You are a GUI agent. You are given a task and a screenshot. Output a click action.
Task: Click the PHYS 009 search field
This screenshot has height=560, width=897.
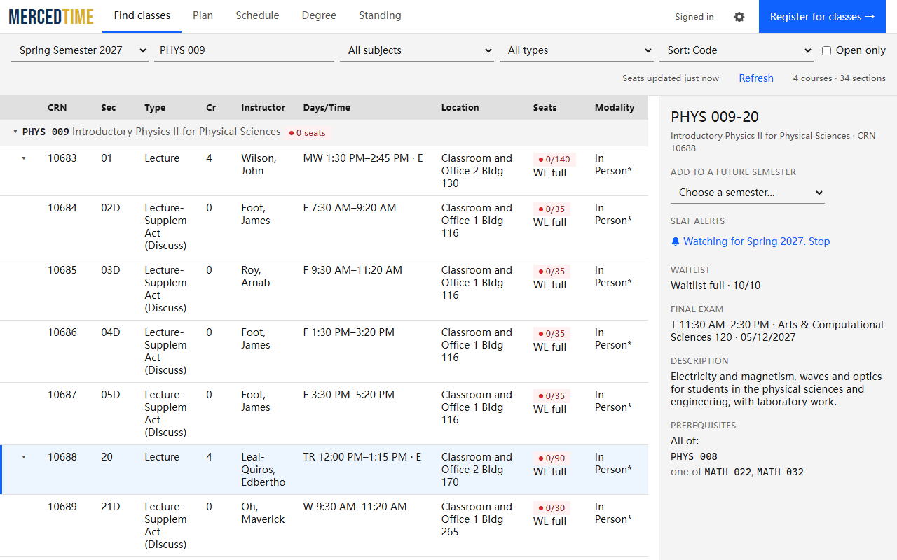(x=244, y=50)
